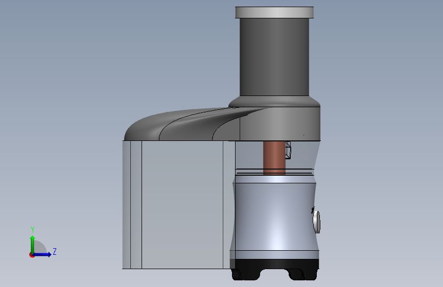
Task: Click the green Y axis arrow
Action: (x=33, y=244)
